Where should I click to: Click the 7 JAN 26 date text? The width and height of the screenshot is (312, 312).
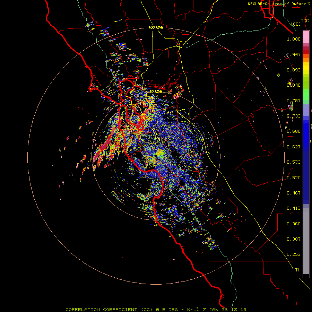(x=216, y=310)
